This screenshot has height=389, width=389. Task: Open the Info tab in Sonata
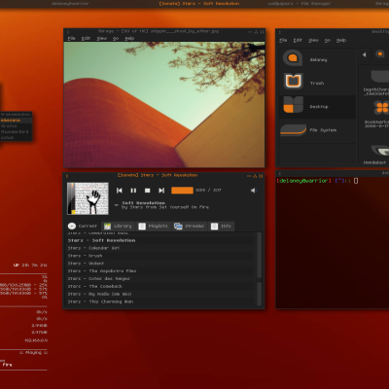pyautogui.click(x=222, y=226)
